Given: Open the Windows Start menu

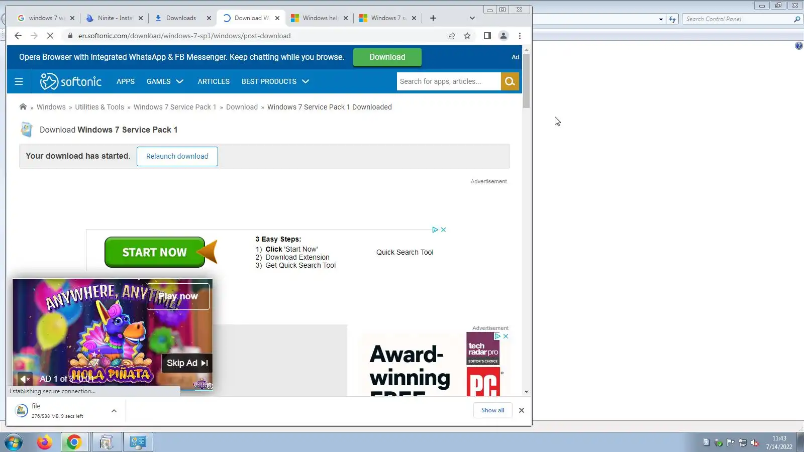Looking at the screenshot, I should 14,442.
